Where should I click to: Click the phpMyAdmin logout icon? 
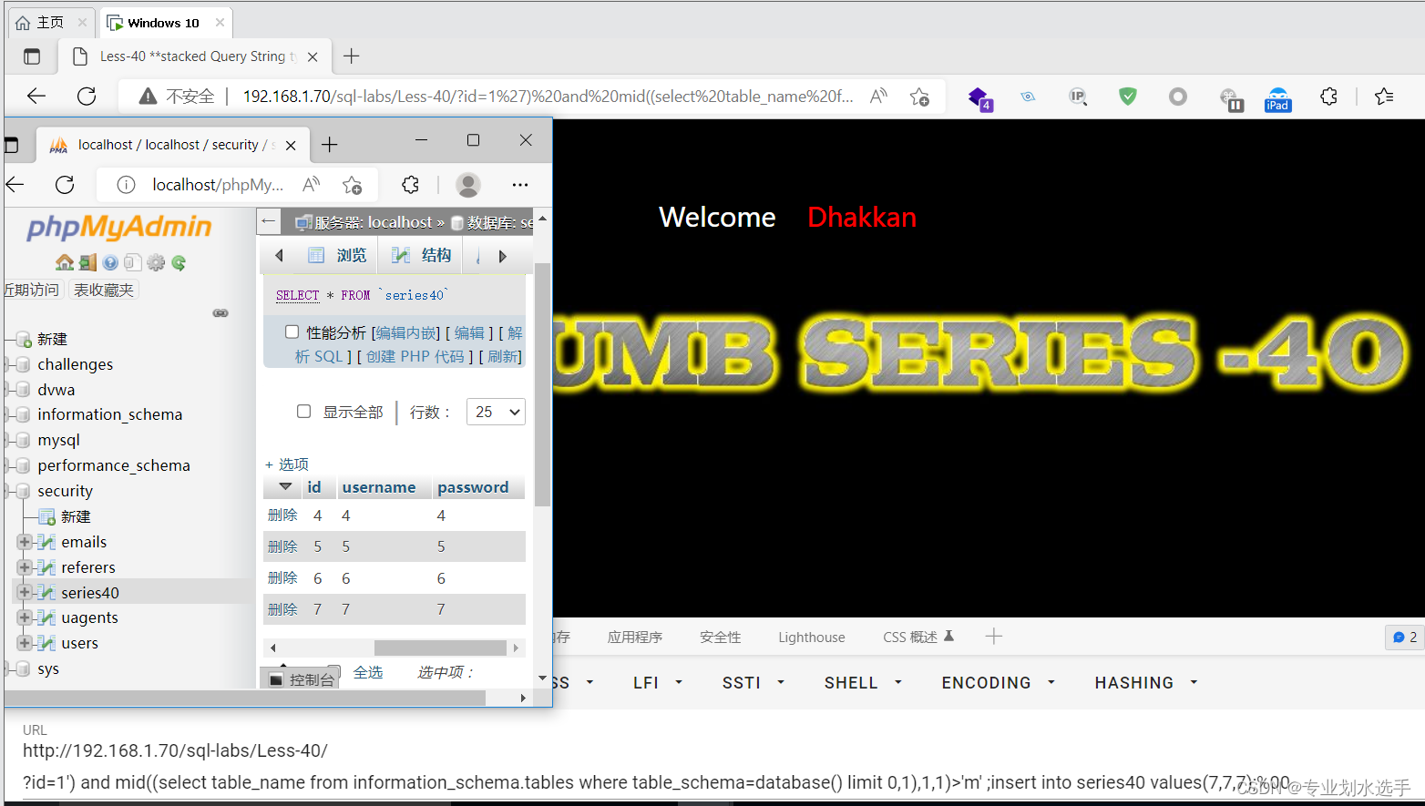click(x=87, y=263)
